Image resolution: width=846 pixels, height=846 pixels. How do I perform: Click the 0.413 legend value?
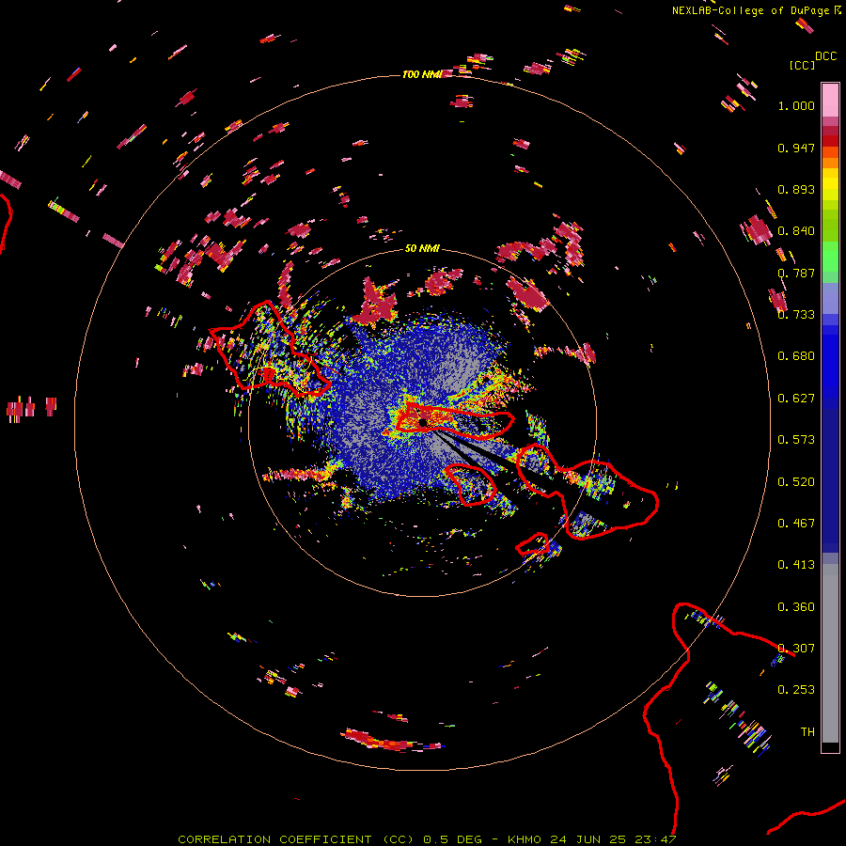(x=796, y=565)
